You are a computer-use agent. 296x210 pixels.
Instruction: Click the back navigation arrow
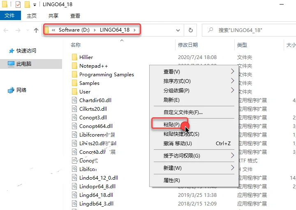pos(6,30)
